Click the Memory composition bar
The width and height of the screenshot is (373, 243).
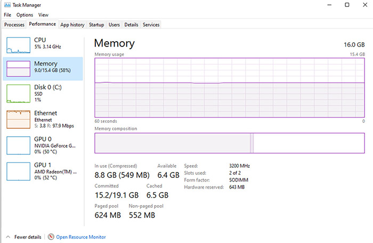pyautogui.click(x=230, y=143)
